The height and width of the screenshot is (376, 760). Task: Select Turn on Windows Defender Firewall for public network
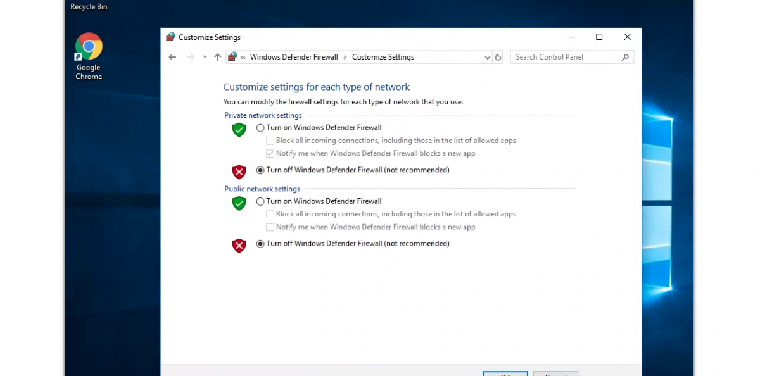tap(260, 201)
